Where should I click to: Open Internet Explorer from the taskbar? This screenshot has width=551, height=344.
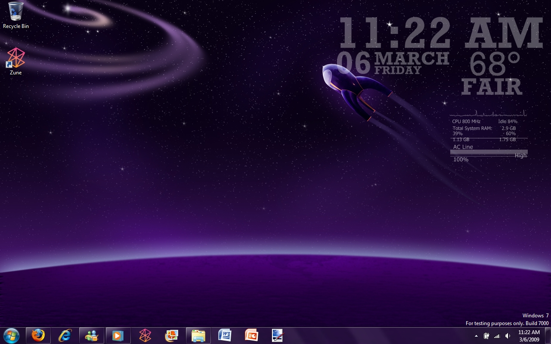click(65, 335)
